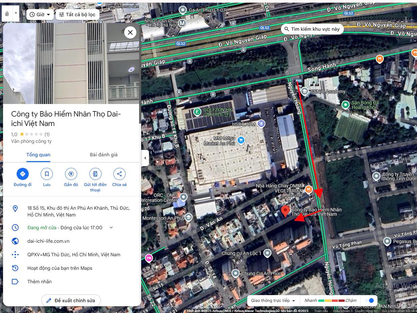Click Tìm kiếm khu vực này button

point(312,29)
